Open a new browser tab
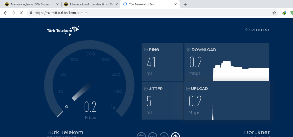 point(185,4)
